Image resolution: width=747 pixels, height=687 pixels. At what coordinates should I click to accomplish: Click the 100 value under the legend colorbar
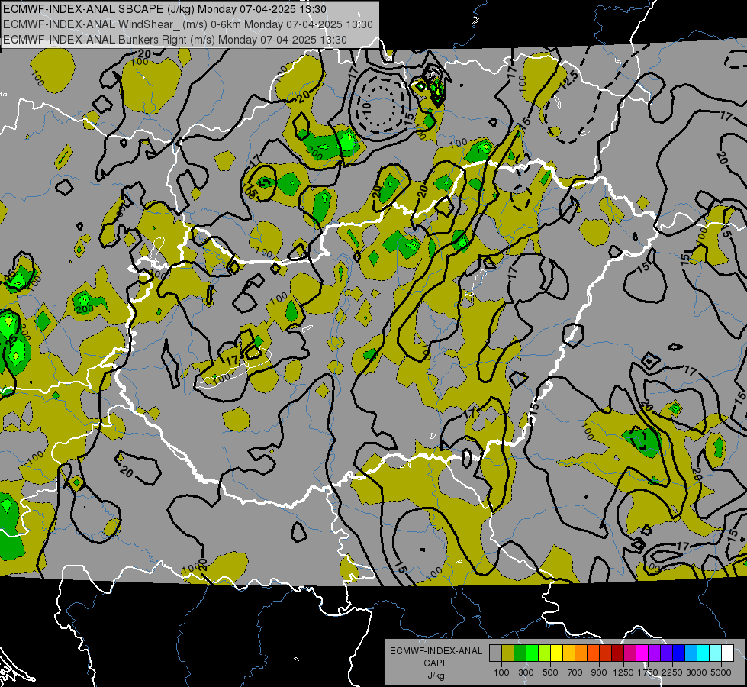[x=501, y=672]
